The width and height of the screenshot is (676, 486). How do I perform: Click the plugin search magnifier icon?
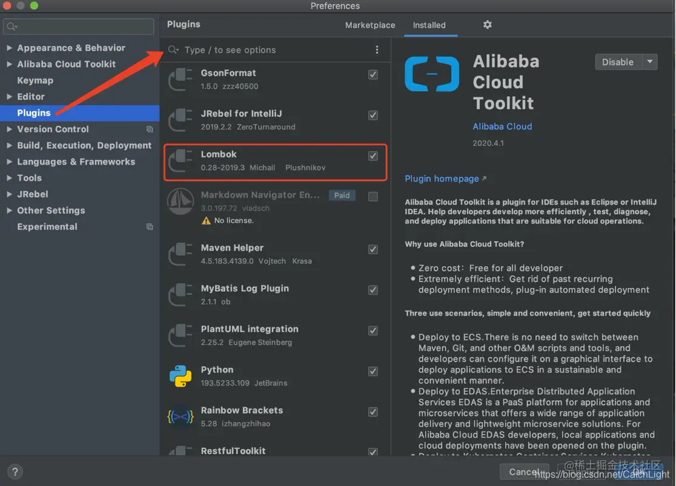[x=173, y=50]
